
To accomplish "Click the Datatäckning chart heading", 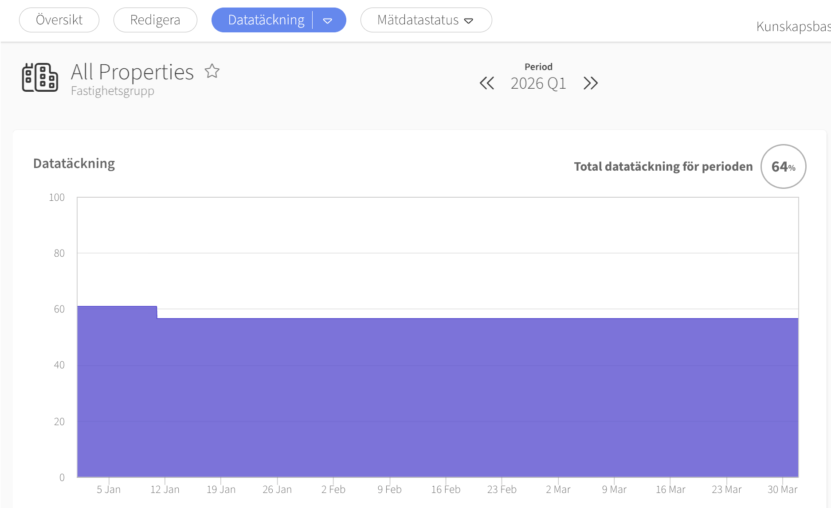I will [74, 164].
